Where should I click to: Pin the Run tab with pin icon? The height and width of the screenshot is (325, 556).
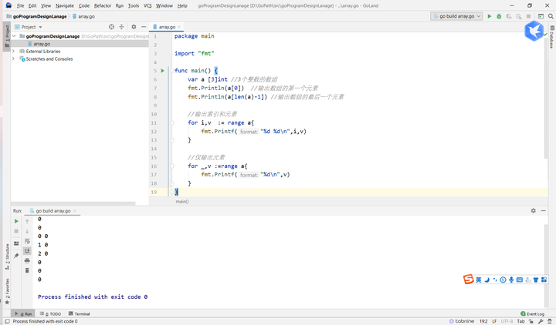coord(16,256)
